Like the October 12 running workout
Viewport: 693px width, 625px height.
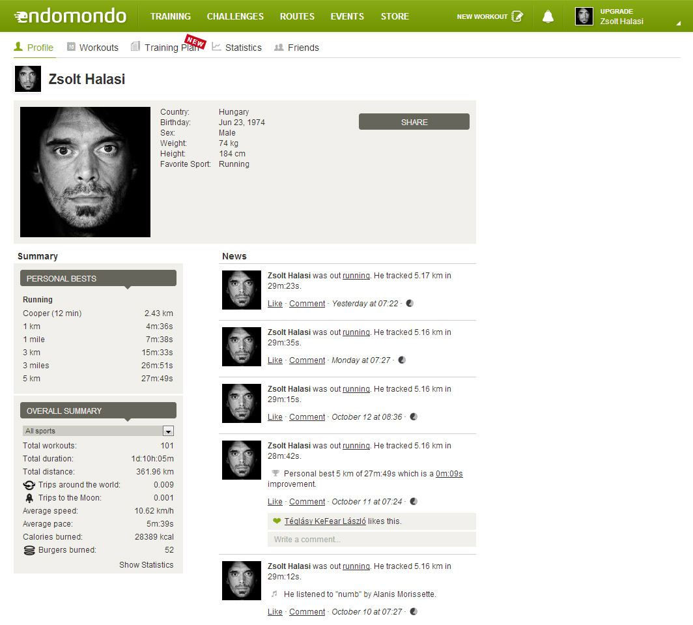275,417
